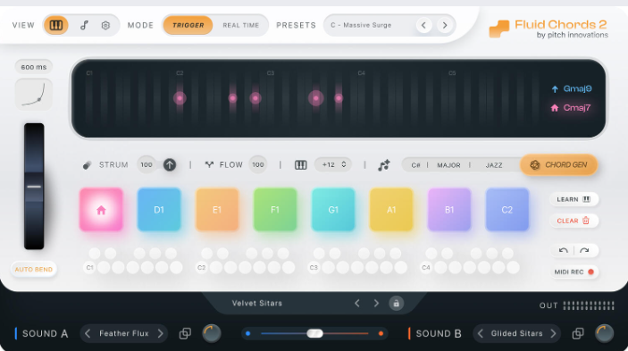Open the MAJOR scale dropdown
The height and width of the screenshot is (351, 628).
(x=448, y=165)
